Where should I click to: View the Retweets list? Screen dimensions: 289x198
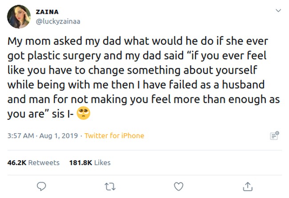coord(44,162)
